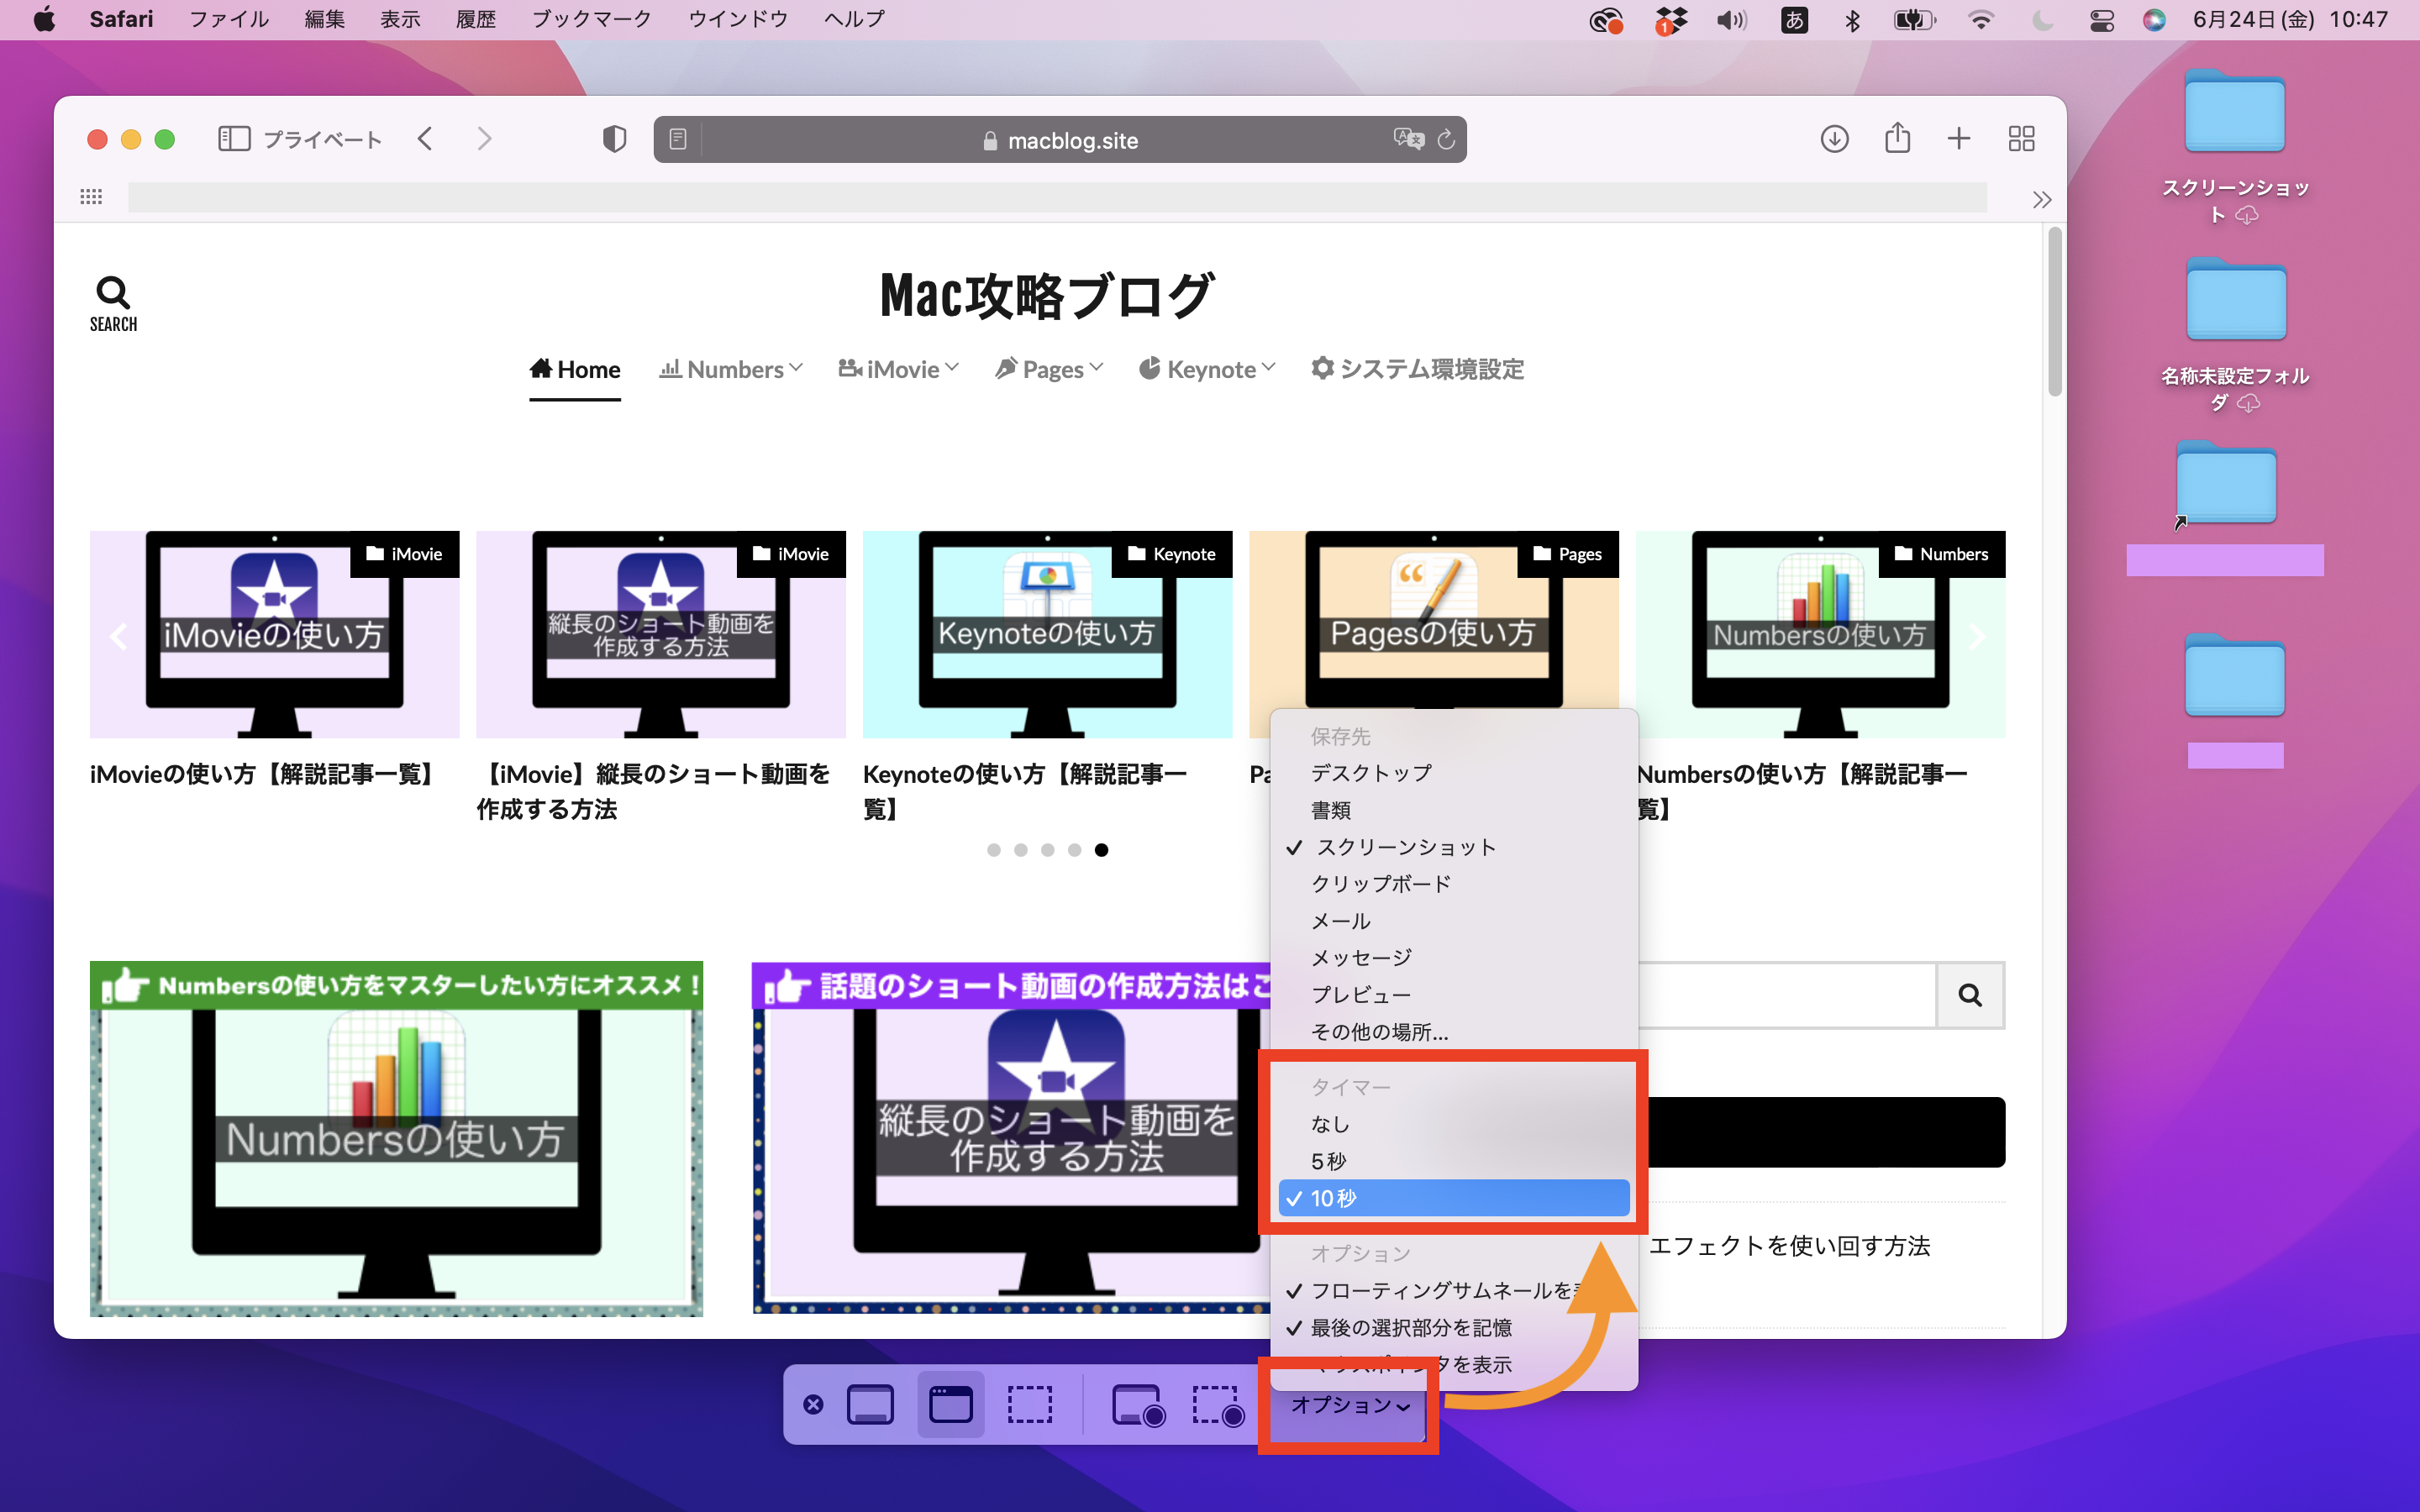Click the page vertical scrollbar

coord(2054,312)
